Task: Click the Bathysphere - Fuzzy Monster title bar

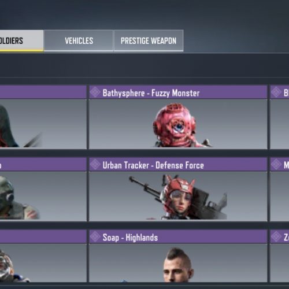Action: (x=178, y=92)
